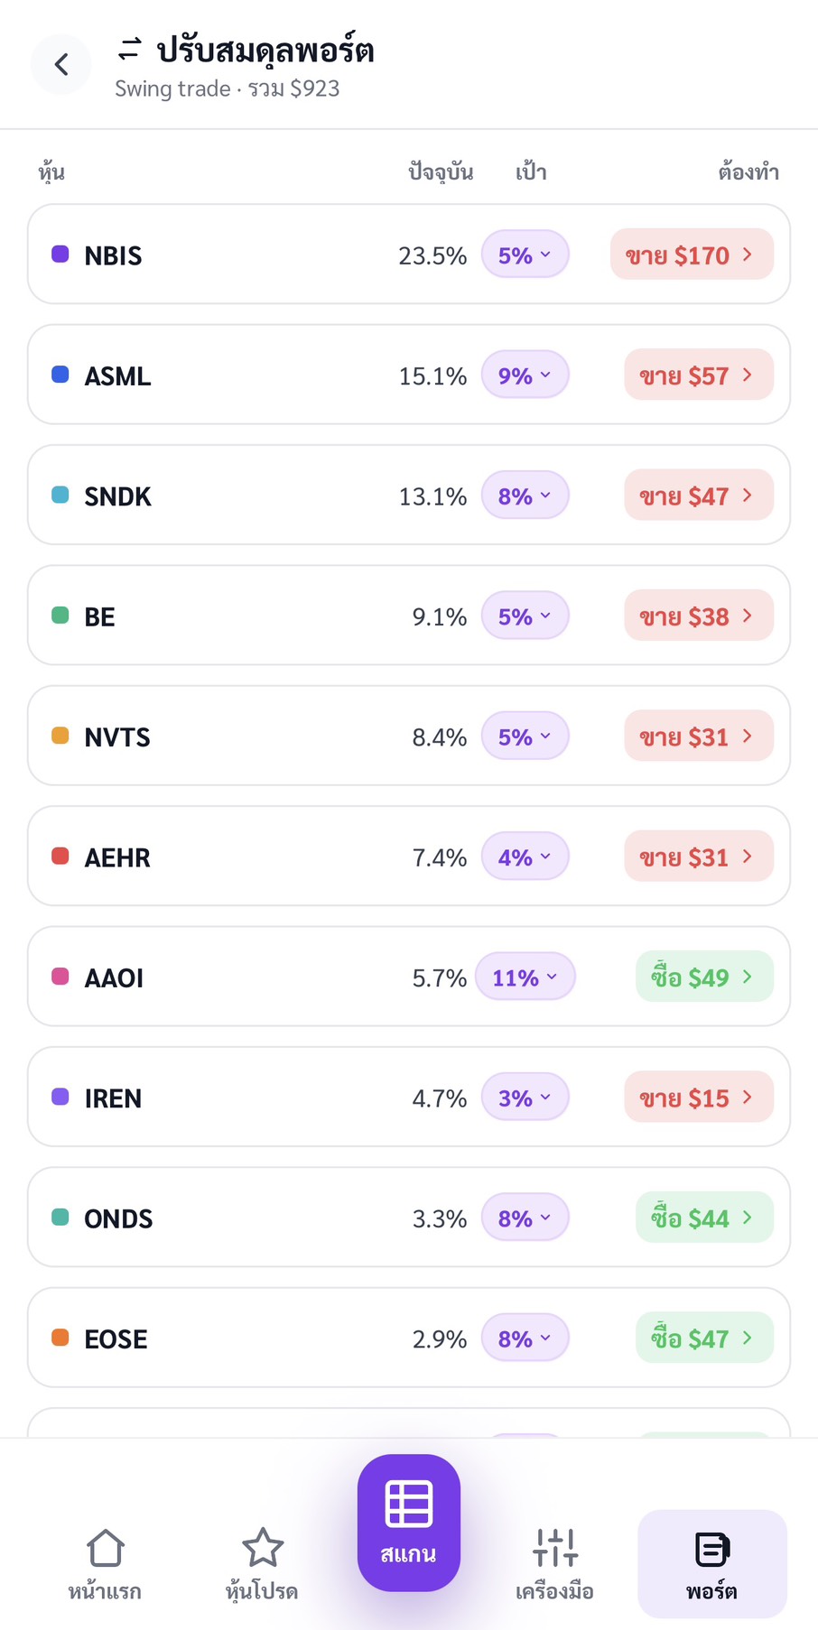Open NBIS target 5% dropdown

point(525,255)
